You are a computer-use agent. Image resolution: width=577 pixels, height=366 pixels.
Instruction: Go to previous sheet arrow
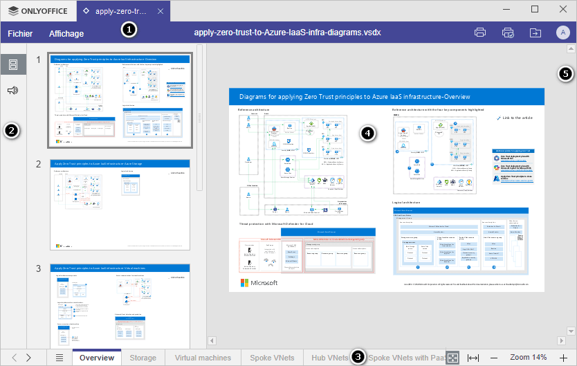(15, 358)
